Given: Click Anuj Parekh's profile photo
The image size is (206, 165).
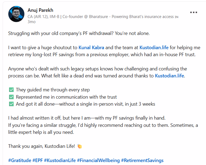Looking at the screenshot, I should pos(17,14).
